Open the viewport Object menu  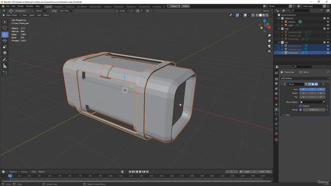(46, 15)
